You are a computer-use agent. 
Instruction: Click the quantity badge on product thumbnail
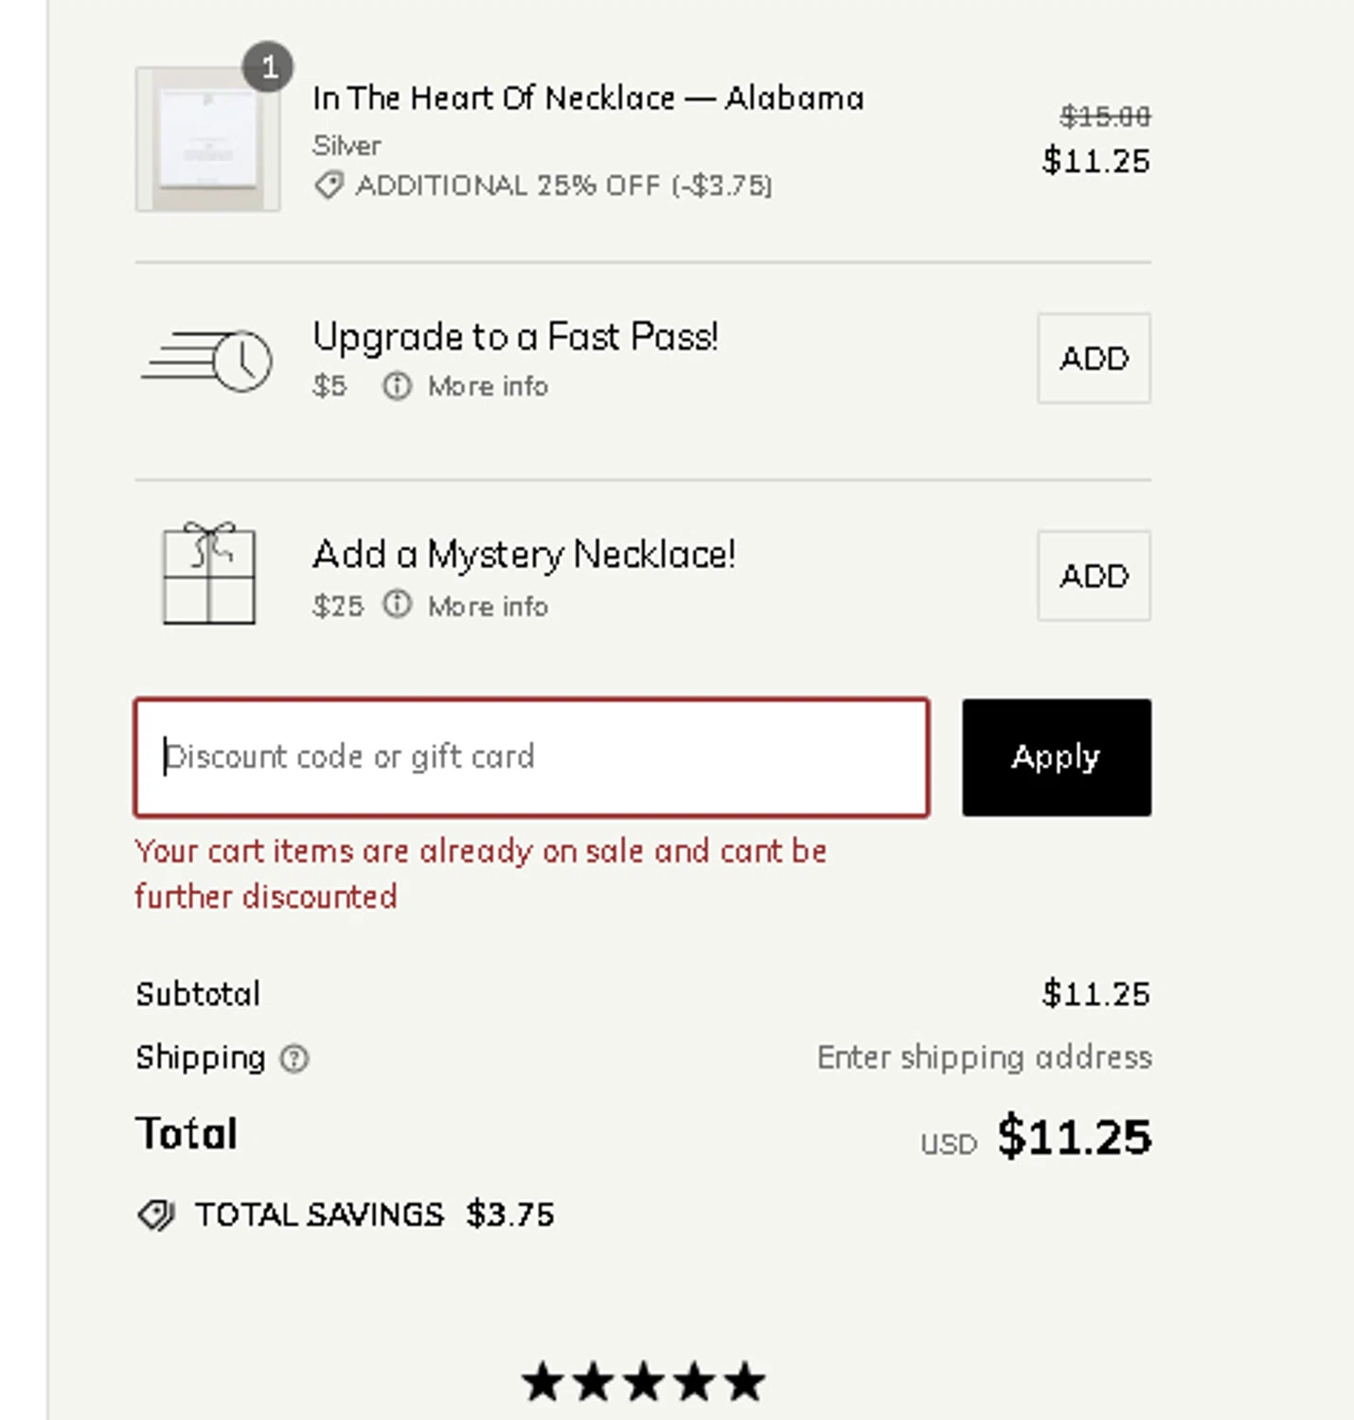click(x=268, y=67)
